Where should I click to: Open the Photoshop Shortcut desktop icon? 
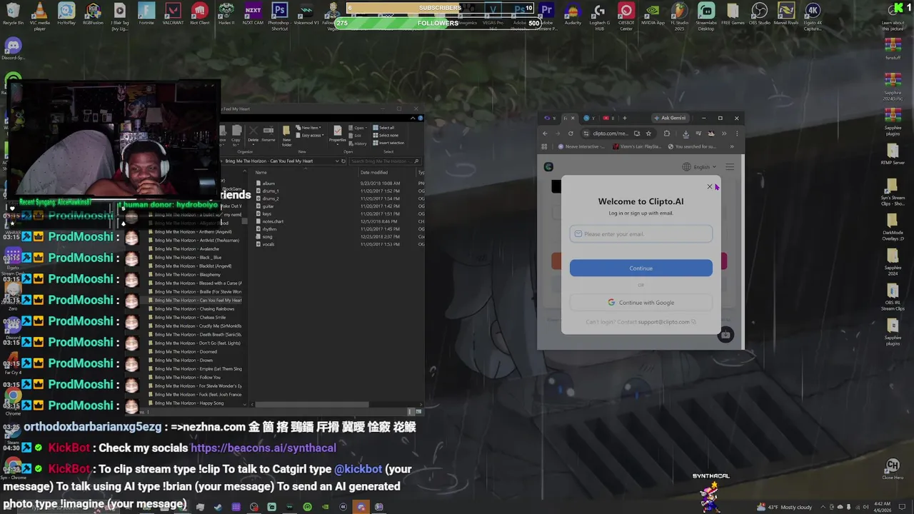(279, 16)
